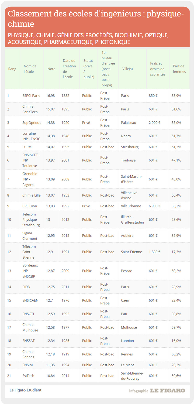Screen dimensions: 194x404
Task: Click the 'Rang' column header
Action: pyautogui.click(x=12, y=69)
